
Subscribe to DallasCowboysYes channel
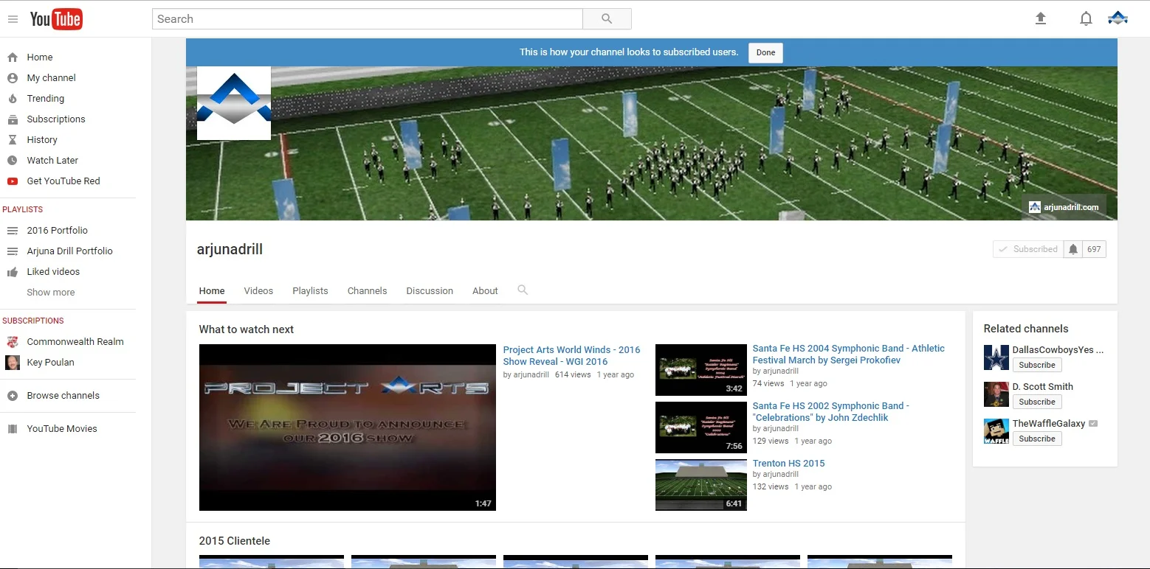[x=1037, y=365]
